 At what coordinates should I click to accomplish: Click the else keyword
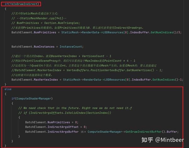tap(8, 89)
